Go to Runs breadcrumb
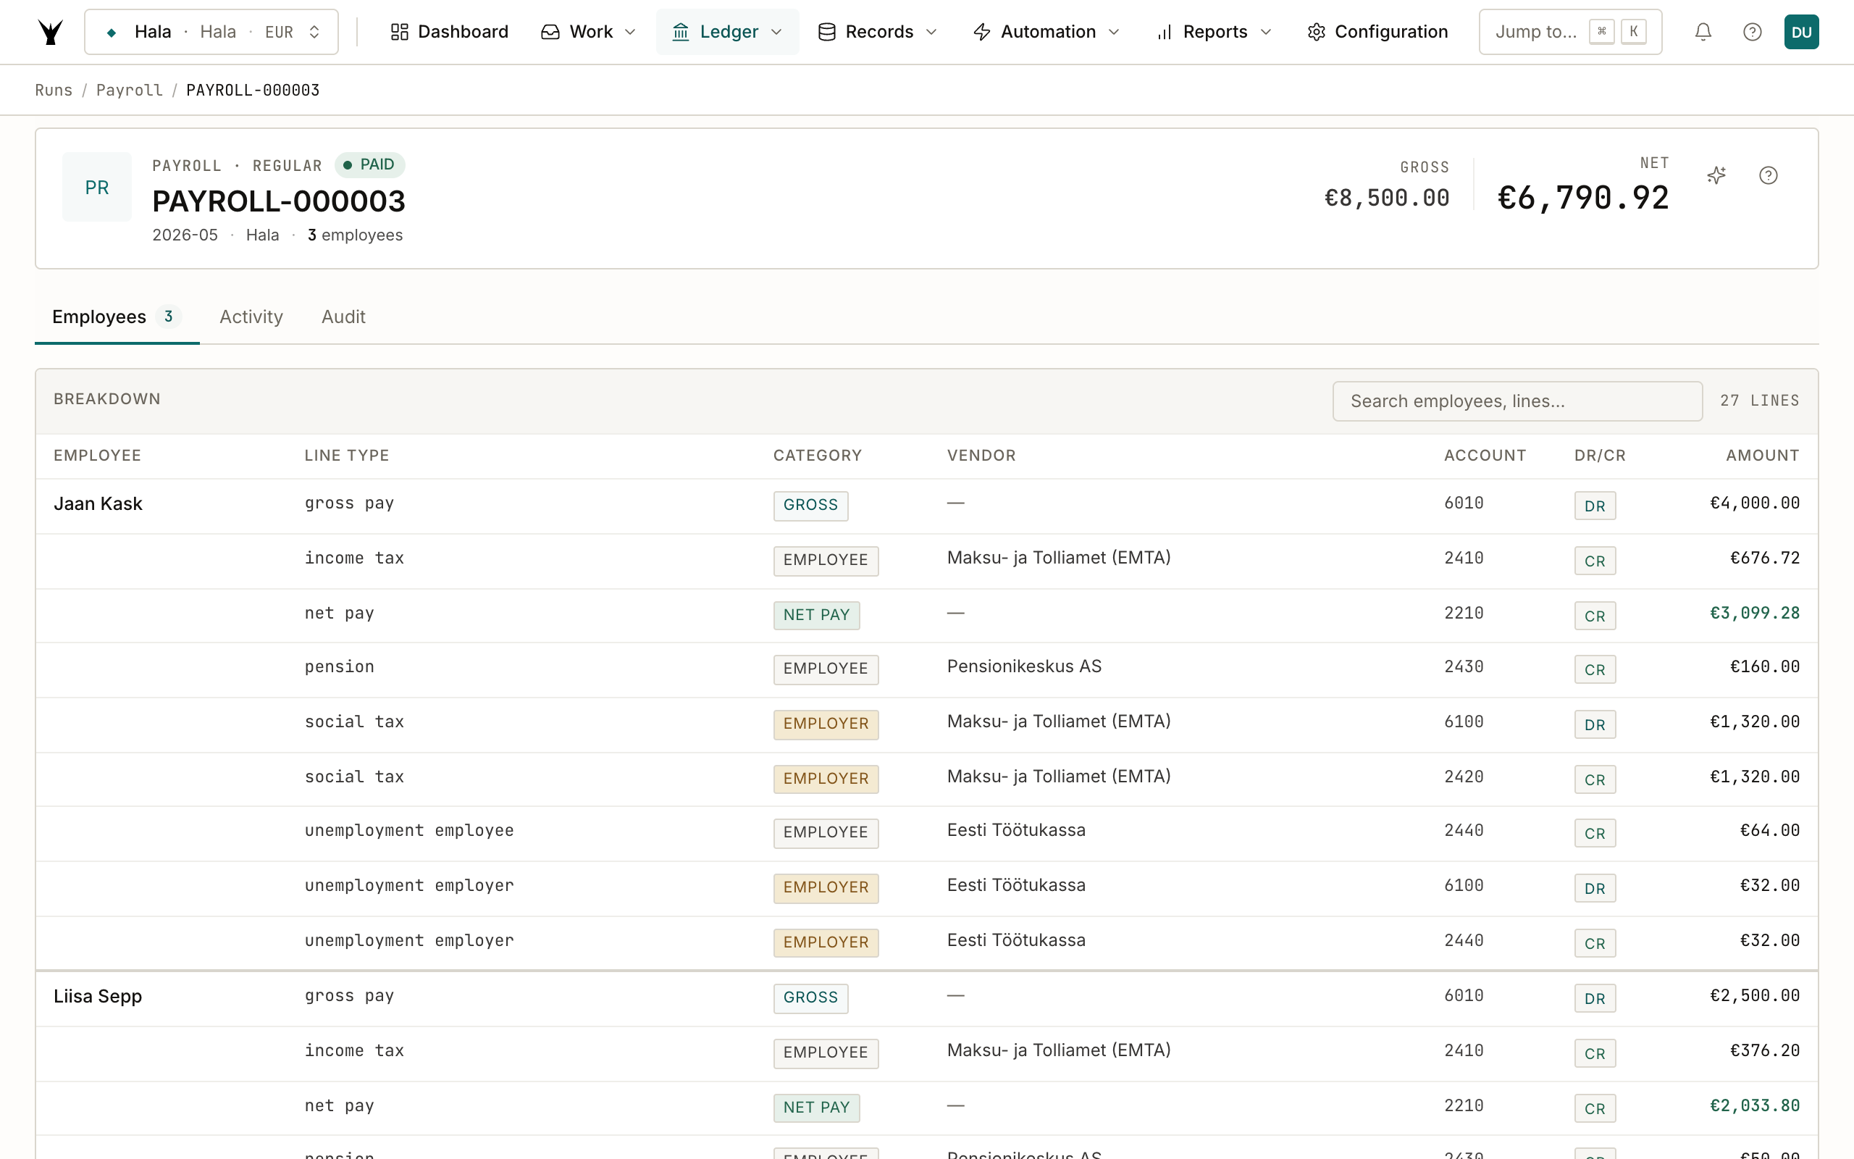The height and width of the screenshot is (1159, 1854). point(54,91)
